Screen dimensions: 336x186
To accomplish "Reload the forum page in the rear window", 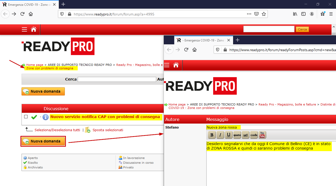I will pos(22,14).
